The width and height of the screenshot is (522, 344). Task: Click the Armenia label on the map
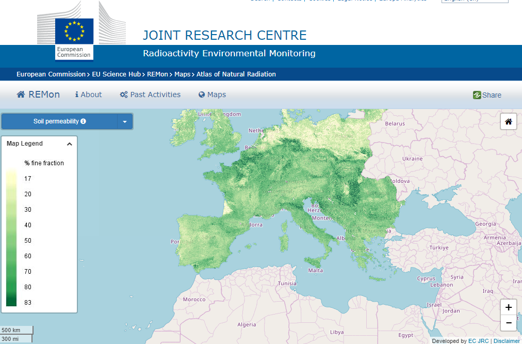495,238
